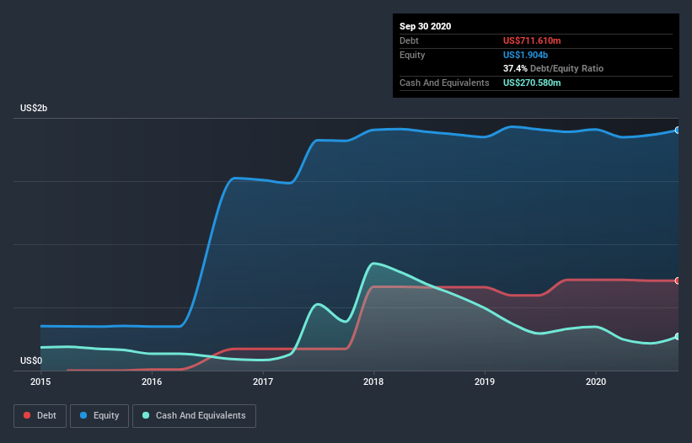Click the 2015 x-axis label
This screenshot has width=692, height=443.
(40, 382)
